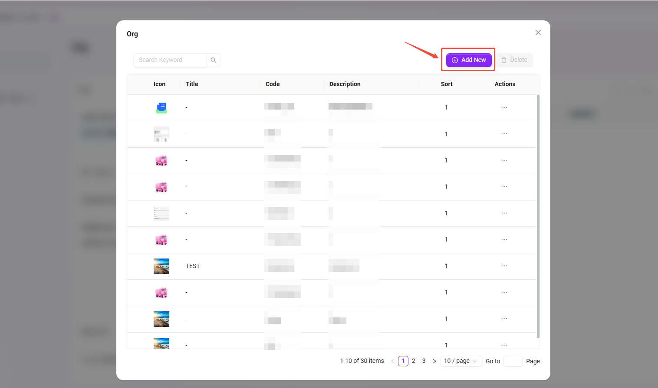Viewport: 658px width, 388px height.
Task: Open actions ellipsis for the TEST row
Action: [505, 266]
